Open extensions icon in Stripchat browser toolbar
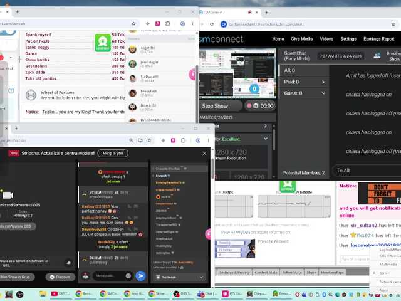 (x=183, y=140)
